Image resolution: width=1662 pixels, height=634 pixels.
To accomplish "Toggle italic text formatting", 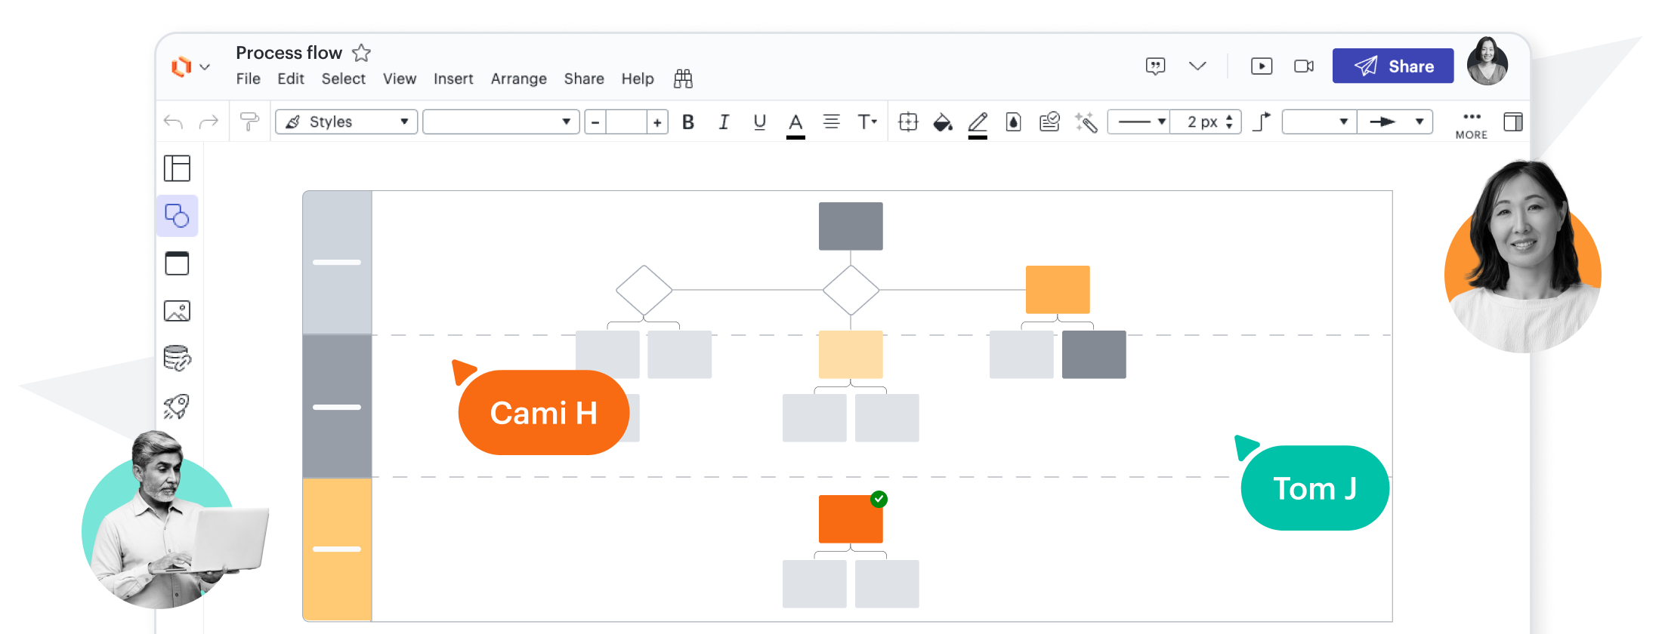I will (724, 122).
